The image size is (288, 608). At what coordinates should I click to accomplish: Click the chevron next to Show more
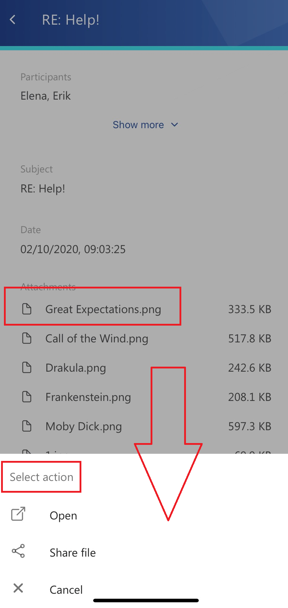coord(175,125)
